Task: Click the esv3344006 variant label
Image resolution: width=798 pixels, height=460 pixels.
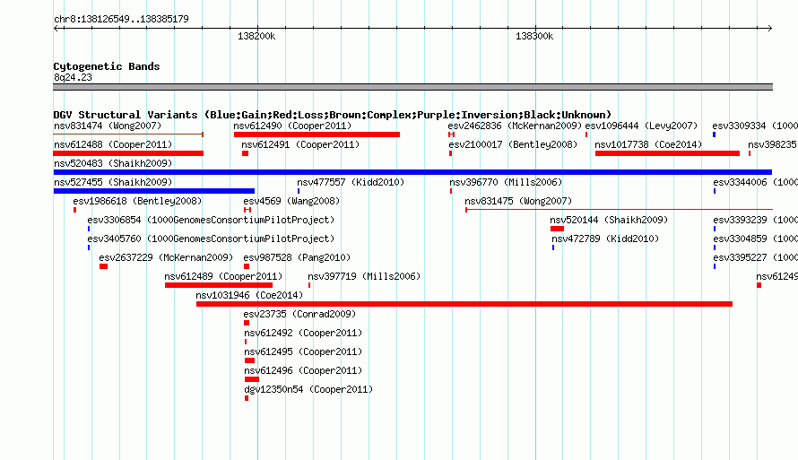Action: [x=755, y=182]
